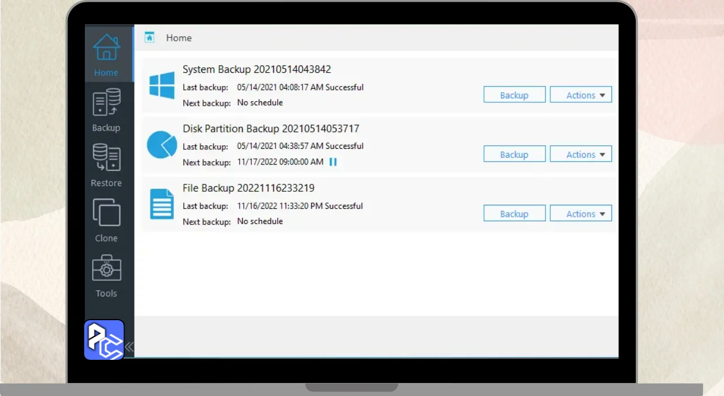Click the home icon in the header bar
Image resolution: width=724 pixels, height=396 pixels.
[x=149, y=37]
